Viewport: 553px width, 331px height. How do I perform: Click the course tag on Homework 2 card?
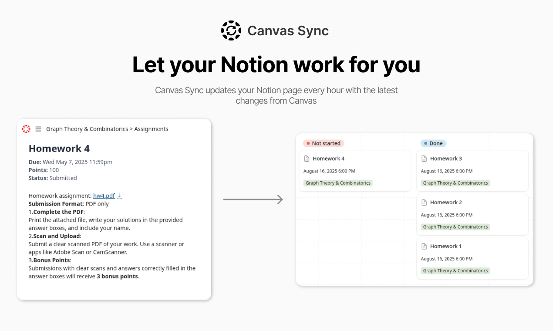click(455, 227)
